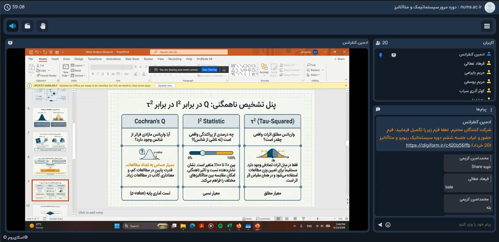Open the PowerPoint File menu
This screenshot has height=242, width=499.
[x=31, y=59]
